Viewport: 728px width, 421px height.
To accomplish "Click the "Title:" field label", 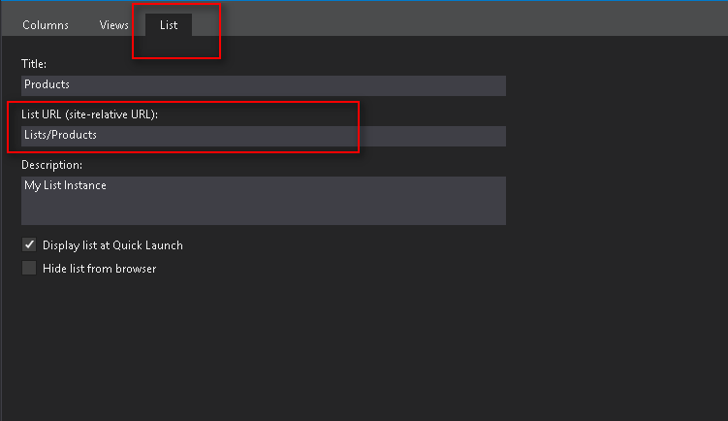I will click(x=34, y=64).
